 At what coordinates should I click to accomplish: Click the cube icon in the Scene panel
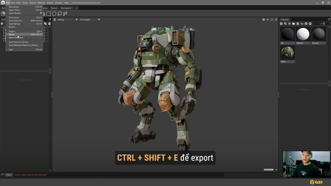point(2,24)
